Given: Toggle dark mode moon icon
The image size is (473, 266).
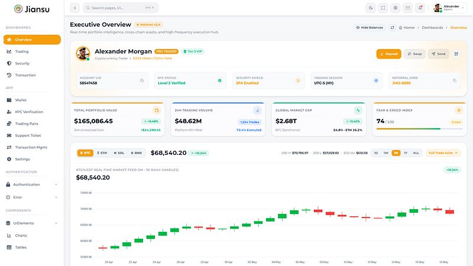Looking at the screenshot, I should point(371,8).
